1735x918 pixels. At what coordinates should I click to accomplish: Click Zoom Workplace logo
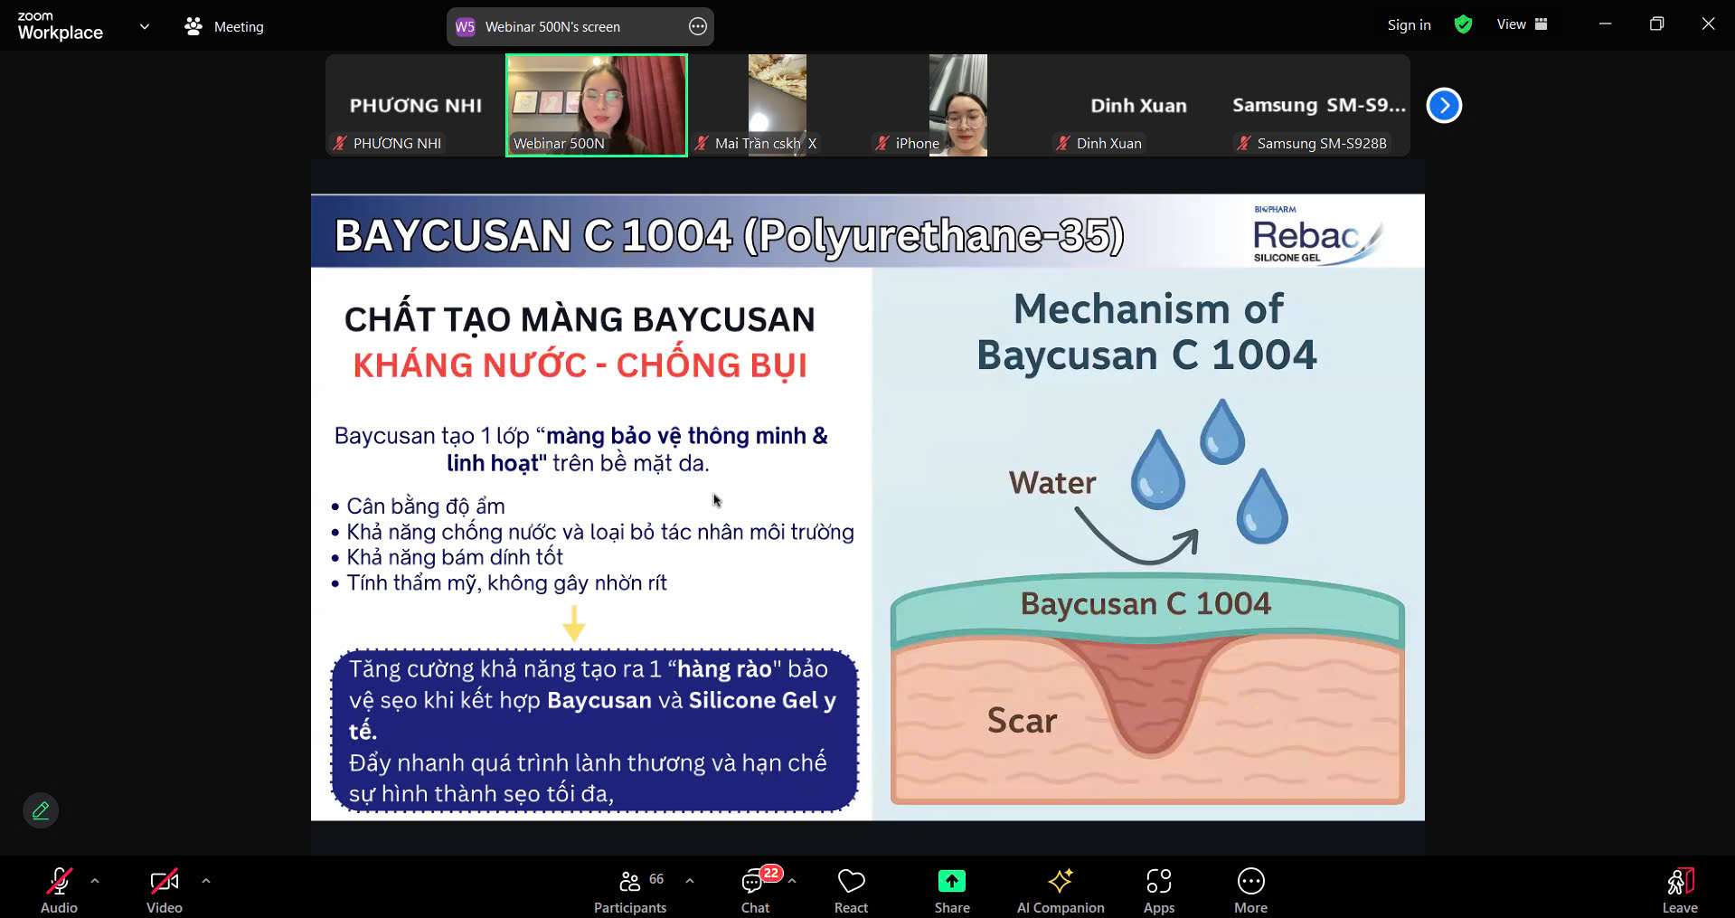(x=61, y=26)
